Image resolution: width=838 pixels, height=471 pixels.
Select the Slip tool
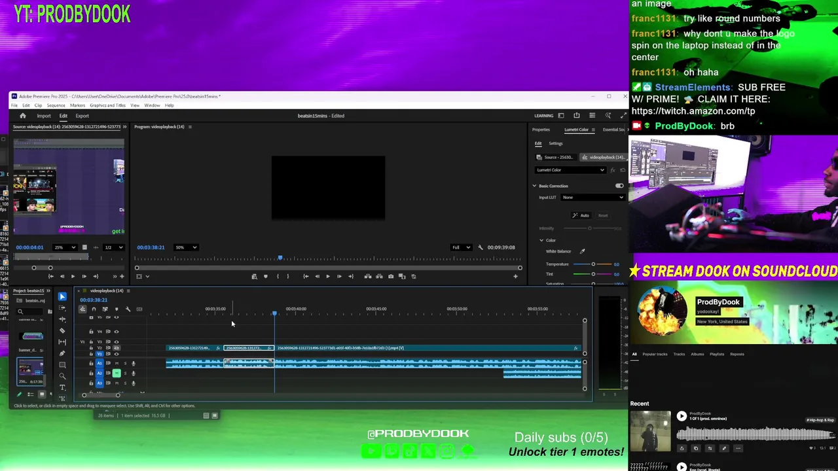click(x=62, y=342)
